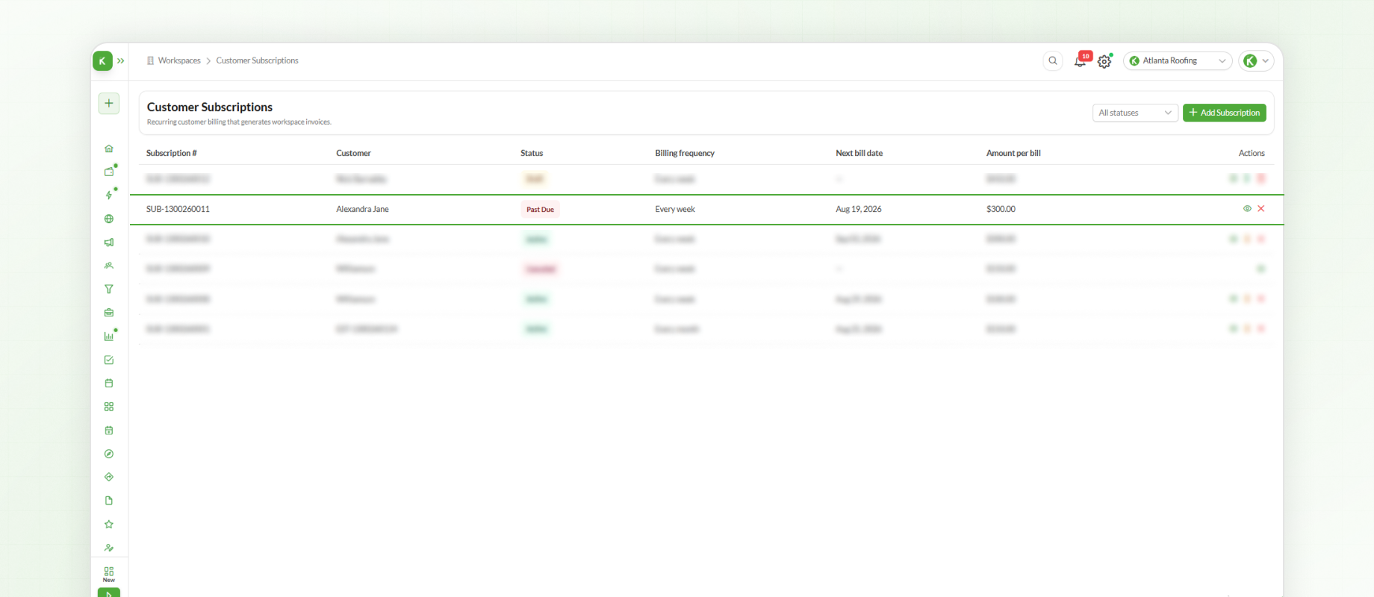The width and height of the screenshot is (1374, 597).
Task: Select the checkmark task icon in the sidebar
Action: pos(109,360)
